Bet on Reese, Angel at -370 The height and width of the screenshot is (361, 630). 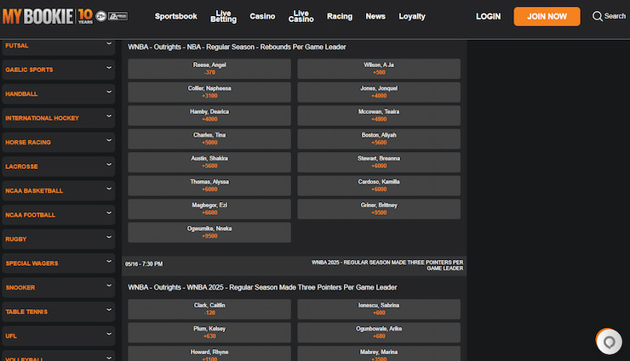(x=209, y=69)
